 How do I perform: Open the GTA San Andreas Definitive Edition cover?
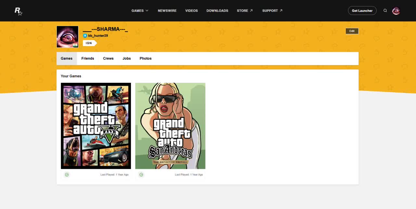point(170,126)
